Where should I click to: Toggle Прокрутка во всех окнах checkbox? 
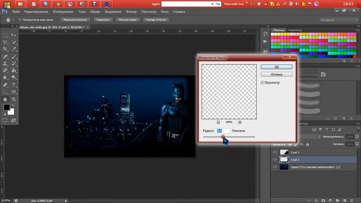[x=20, y=20]
